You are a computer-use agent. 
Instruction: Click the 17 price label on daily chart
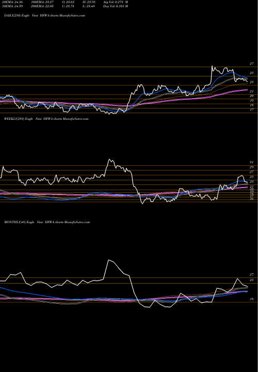[252, 110]
